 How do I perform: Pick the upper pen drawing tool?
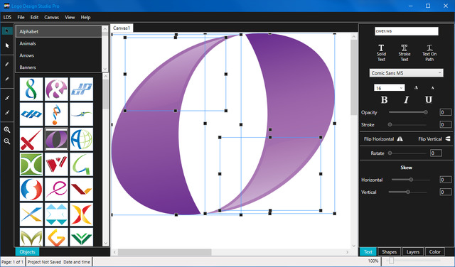pyautogui.click(x=7, y=65)
